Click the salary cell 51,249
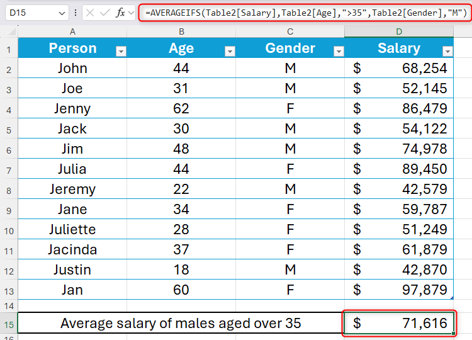This screenshot has height=340, width=472. pos(399,229)
